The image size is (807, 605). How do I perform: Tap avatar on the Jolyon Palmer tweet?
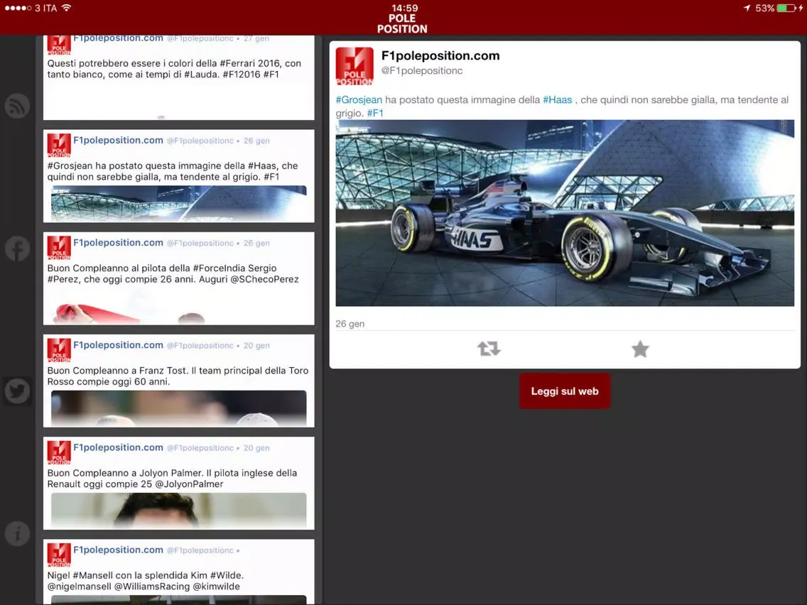59,452
